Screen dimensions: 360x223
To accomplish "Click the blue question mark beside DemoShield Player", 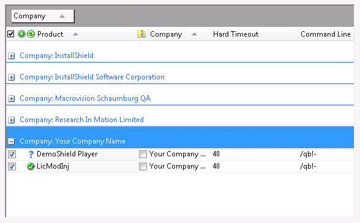I will [x=31, y=154].
